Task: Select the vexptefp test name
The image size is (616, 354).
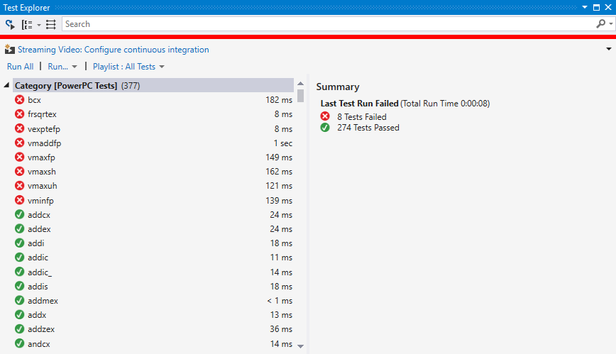Action: tap(44, 129)
